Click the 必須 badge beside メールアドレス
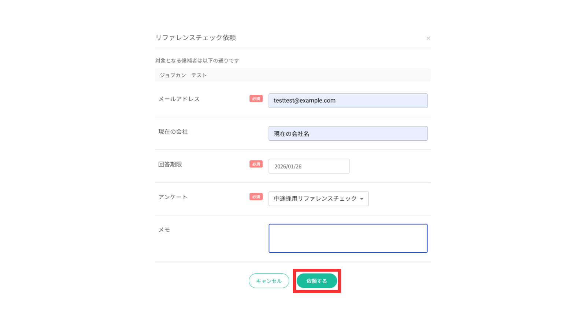 coord(256,99)
